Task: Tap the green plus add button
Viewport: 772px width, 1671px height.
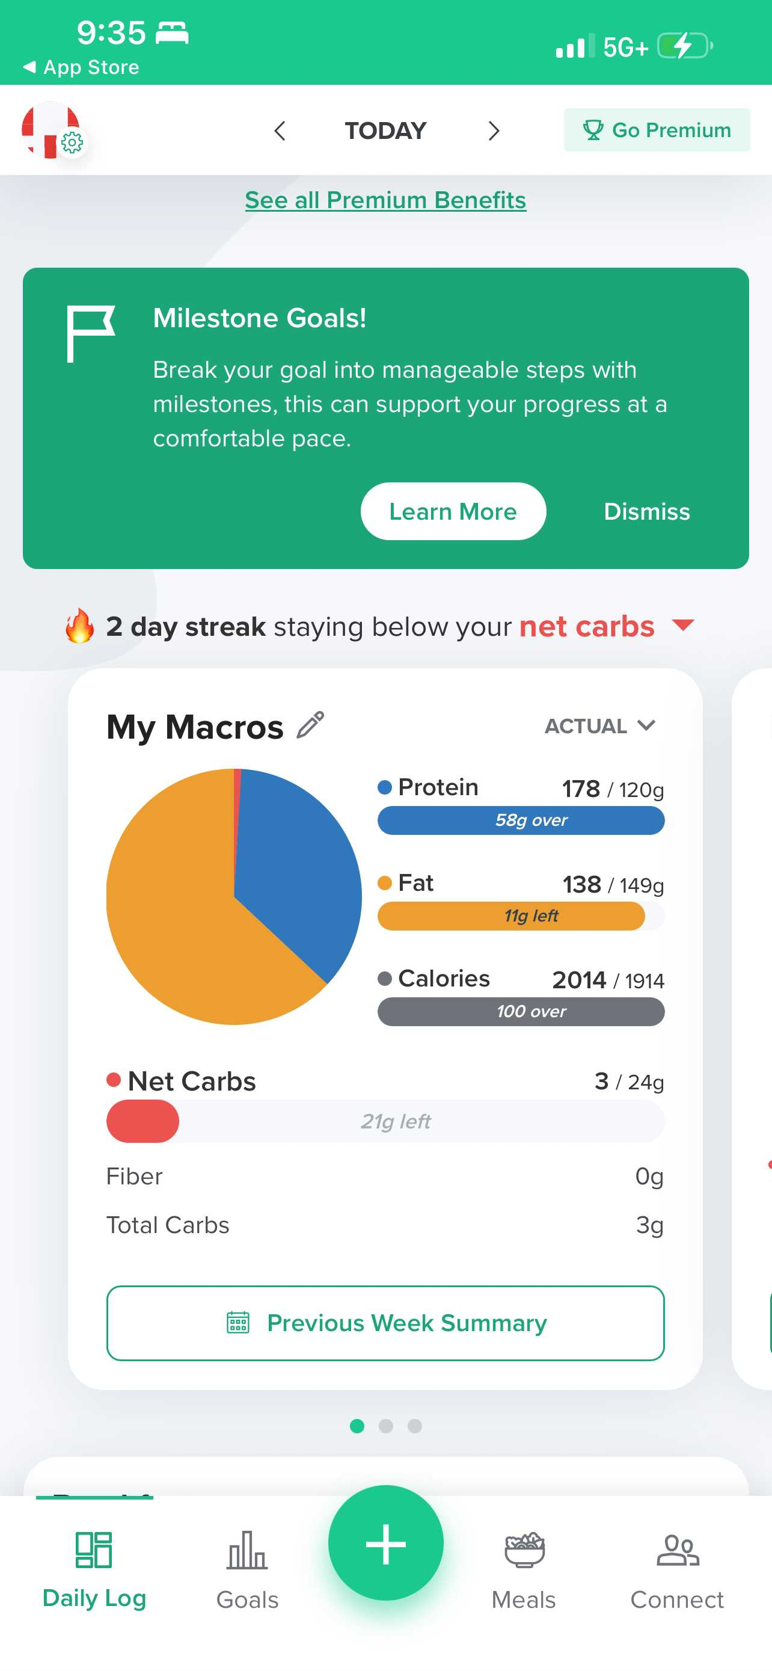Action: 385,1542
